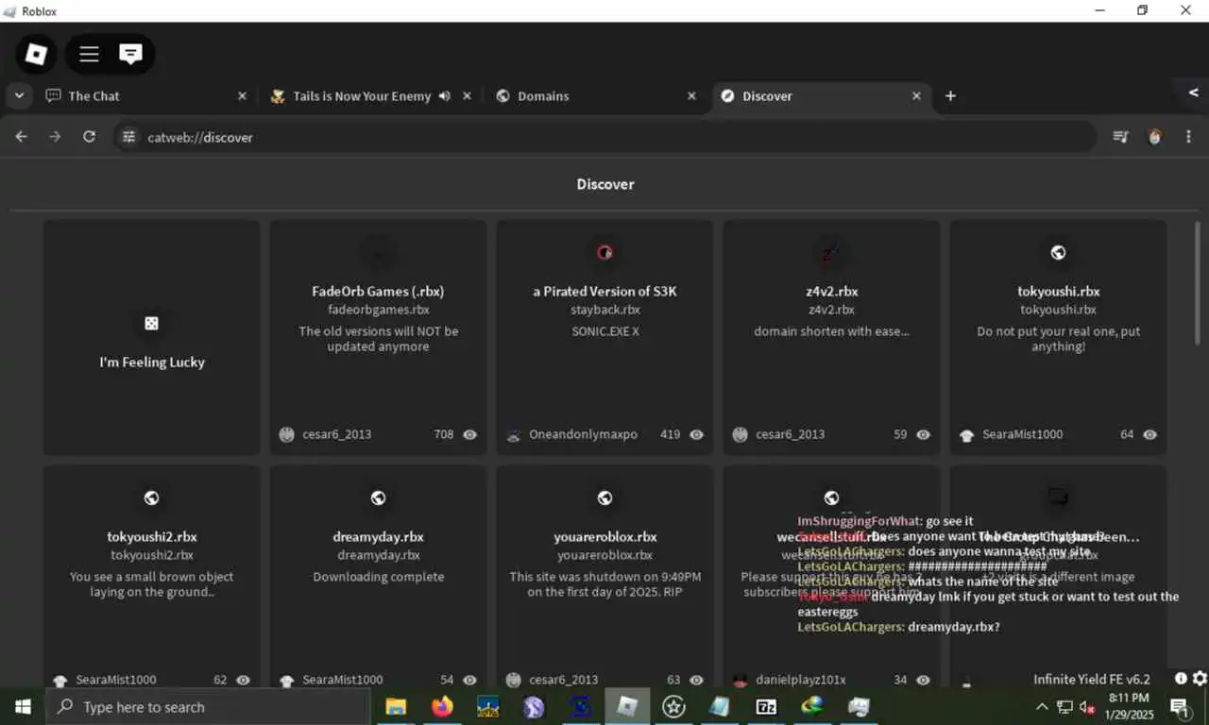
Task: Open the profile avatar icon
Action: click(1154, 137)
